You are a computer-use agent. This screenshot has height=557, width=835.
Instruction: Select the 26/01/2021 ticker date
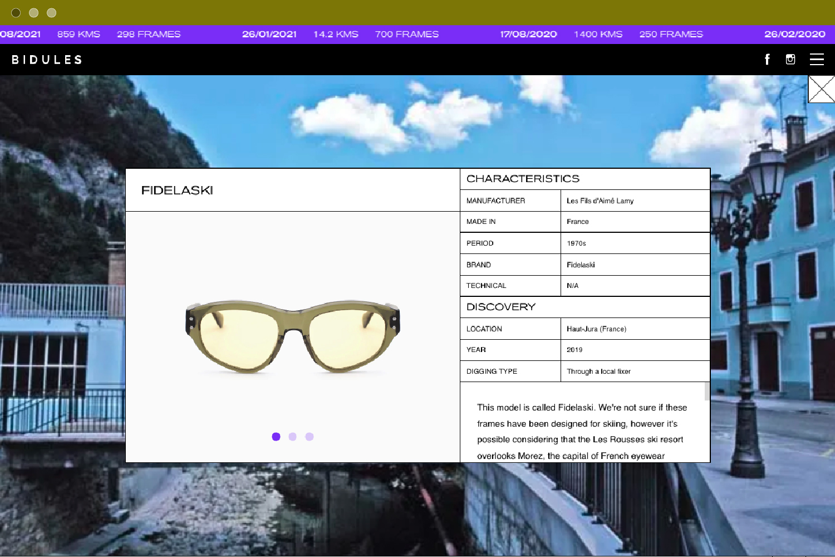pyautogui.click(x=269, y=34)
